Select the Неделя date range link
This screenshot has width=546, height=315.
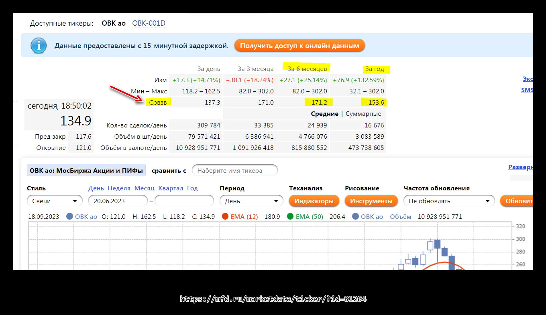coord(119,188)
